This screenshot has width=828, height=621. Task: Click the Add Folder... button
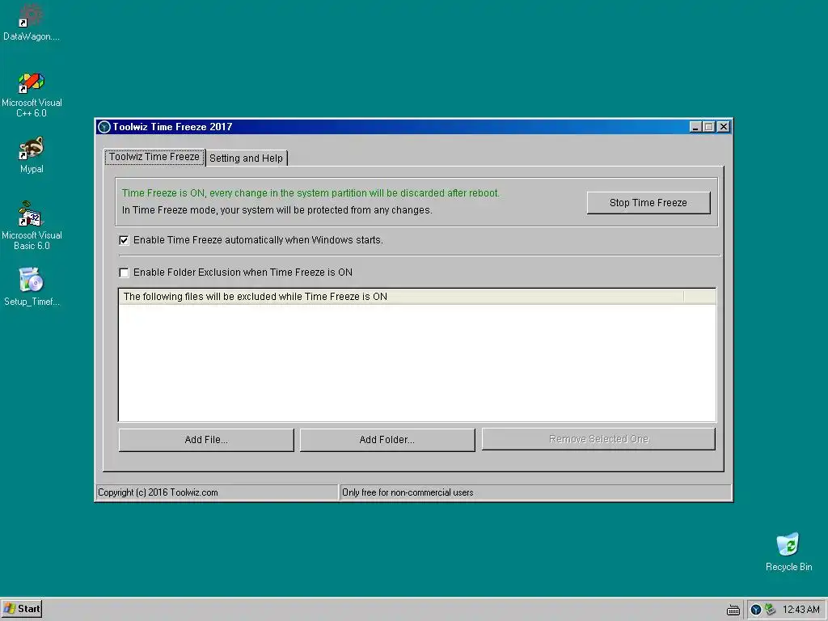point(387,440)
